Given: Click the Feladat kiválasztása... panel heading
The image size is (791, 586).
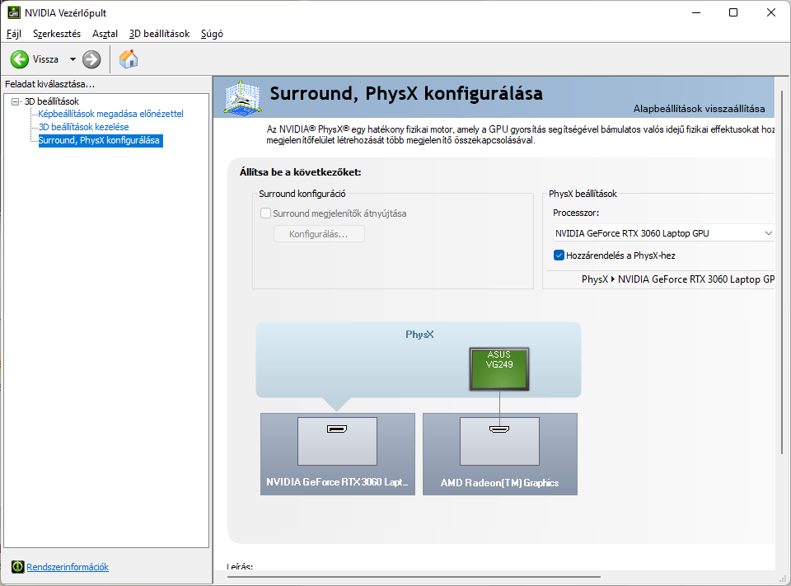Looking at the screenshot, I should [x=50, y=84].
